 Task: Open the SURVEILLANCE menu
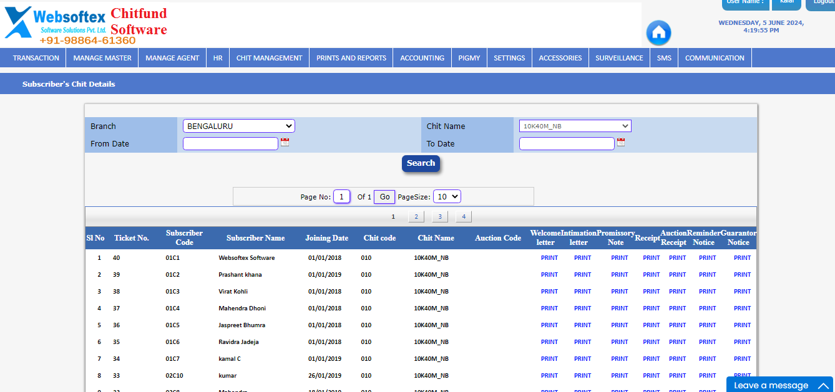(x=618, y=57)
